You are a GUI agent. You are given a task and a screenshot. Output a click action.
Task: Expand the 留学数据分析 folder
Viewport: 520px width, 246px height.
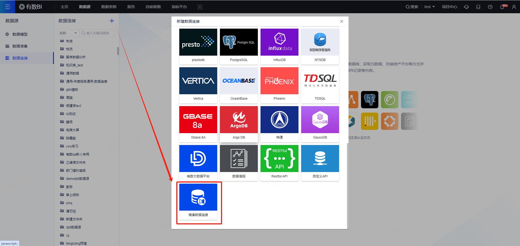coord(76,57)
